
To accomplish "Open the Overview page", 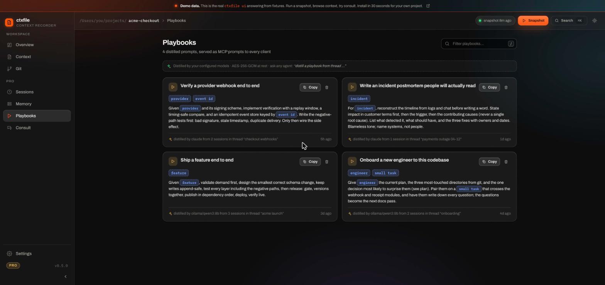I will [37, 45].
